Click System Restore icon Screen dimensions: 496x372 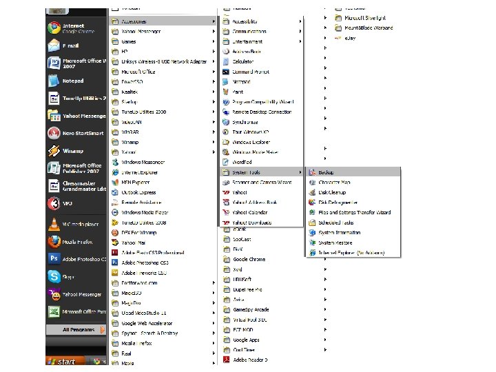click(x=312, y=242)
